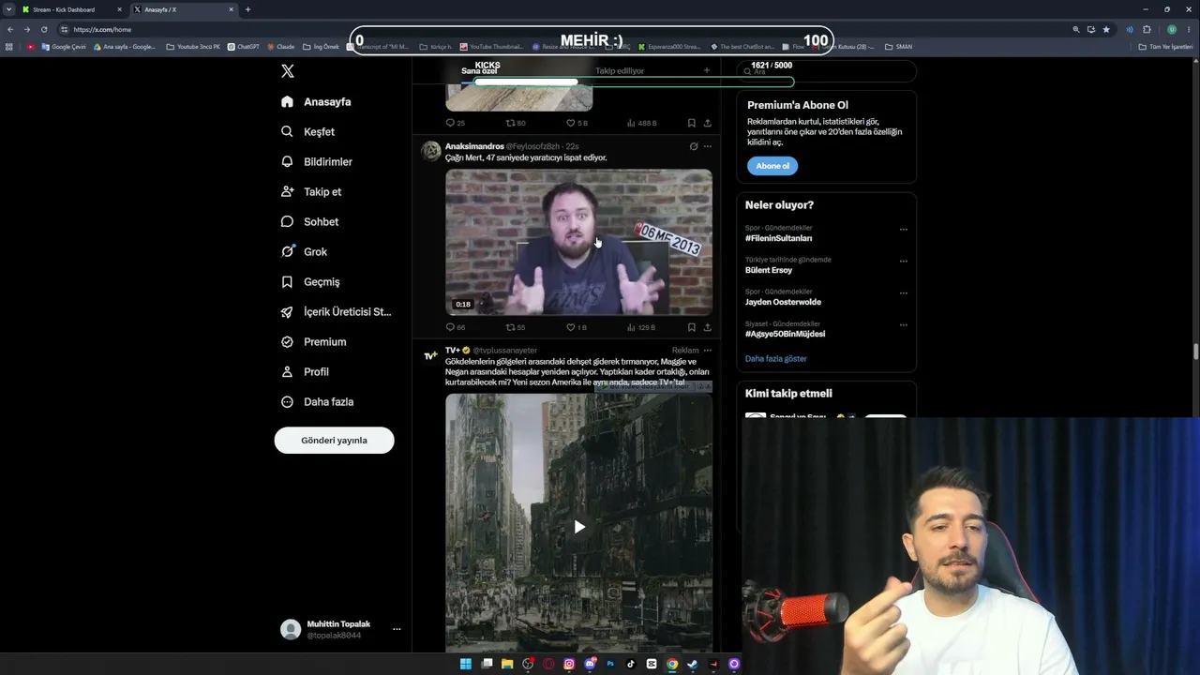The width and height of the screenshot is (1200, 675).
Task: Open Jayden Oosterwolde trending topic
Action: click(783, 302)
